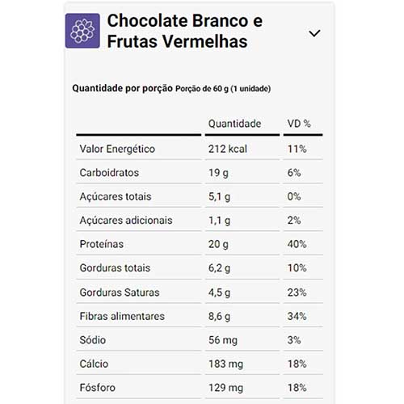Click the 212 kcal value
The image size is (404, 404).
coord(228,149)
